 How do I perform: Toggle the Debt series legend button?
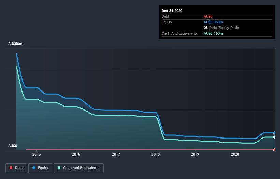[x=16, y=168]
